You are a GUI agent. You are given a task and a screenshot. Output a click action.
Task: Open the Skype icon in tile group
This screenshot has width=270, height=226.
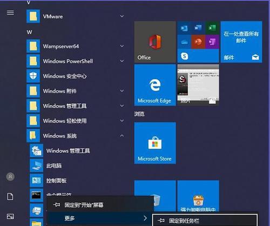[x=185, y=56]
